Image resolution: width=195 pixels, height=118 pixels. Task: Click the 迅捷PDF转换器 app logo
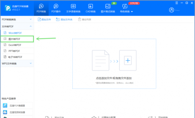(x=8, y=8)
